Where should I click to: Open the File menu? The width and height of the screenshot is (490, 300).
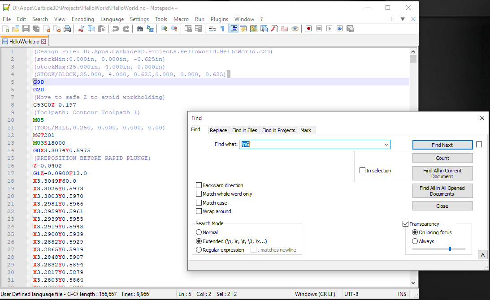(x=7, y=19)
